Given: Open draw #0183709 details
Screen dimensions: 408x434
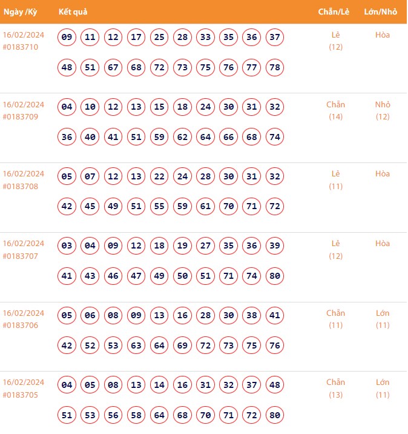Looking at the screenshot, I should click(21, 117).
